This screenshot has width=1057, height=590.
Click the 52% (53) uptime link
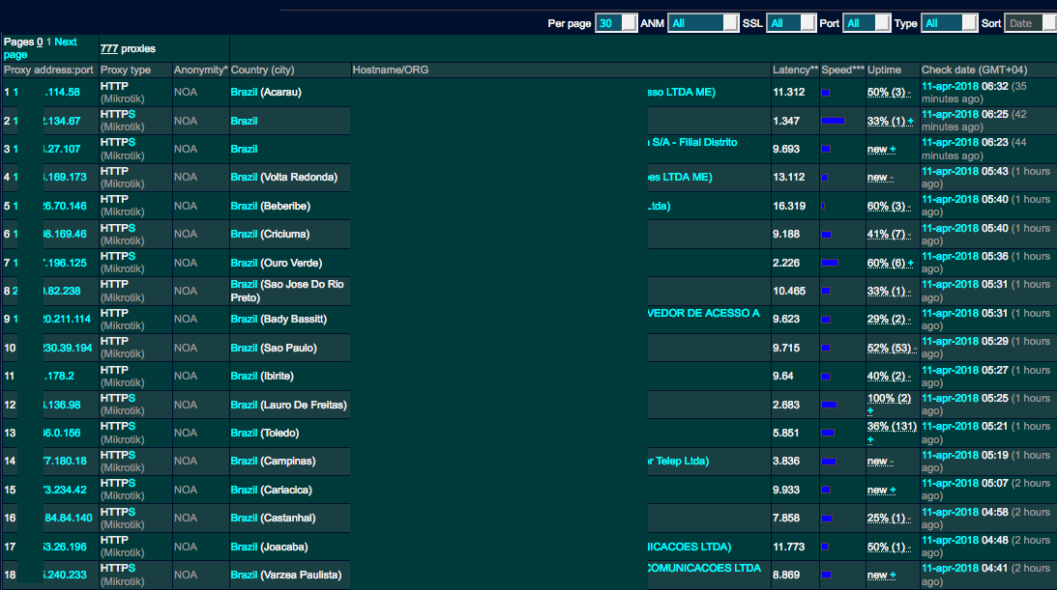[x=888, y=348]
